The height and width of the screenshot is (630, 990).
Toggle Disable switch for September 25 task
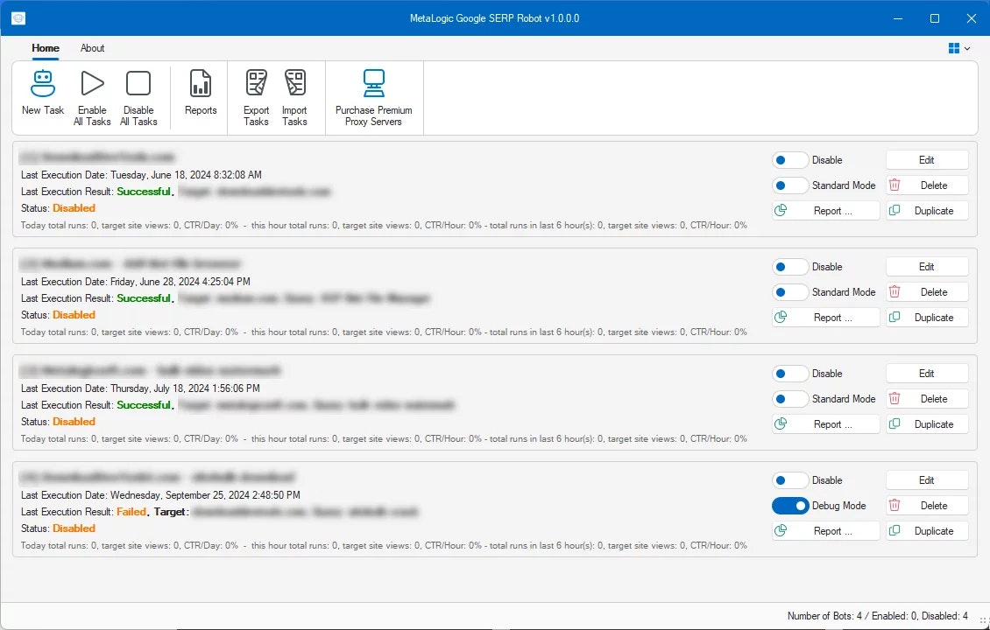pyautogui.click(x=790, y=479)
